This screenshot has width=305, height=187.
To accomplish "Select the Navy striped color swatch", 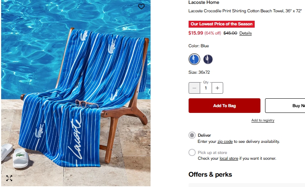I will (208, 59).
